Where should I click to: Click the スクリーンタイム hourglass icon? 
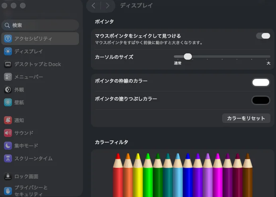[x=8, y=158]
